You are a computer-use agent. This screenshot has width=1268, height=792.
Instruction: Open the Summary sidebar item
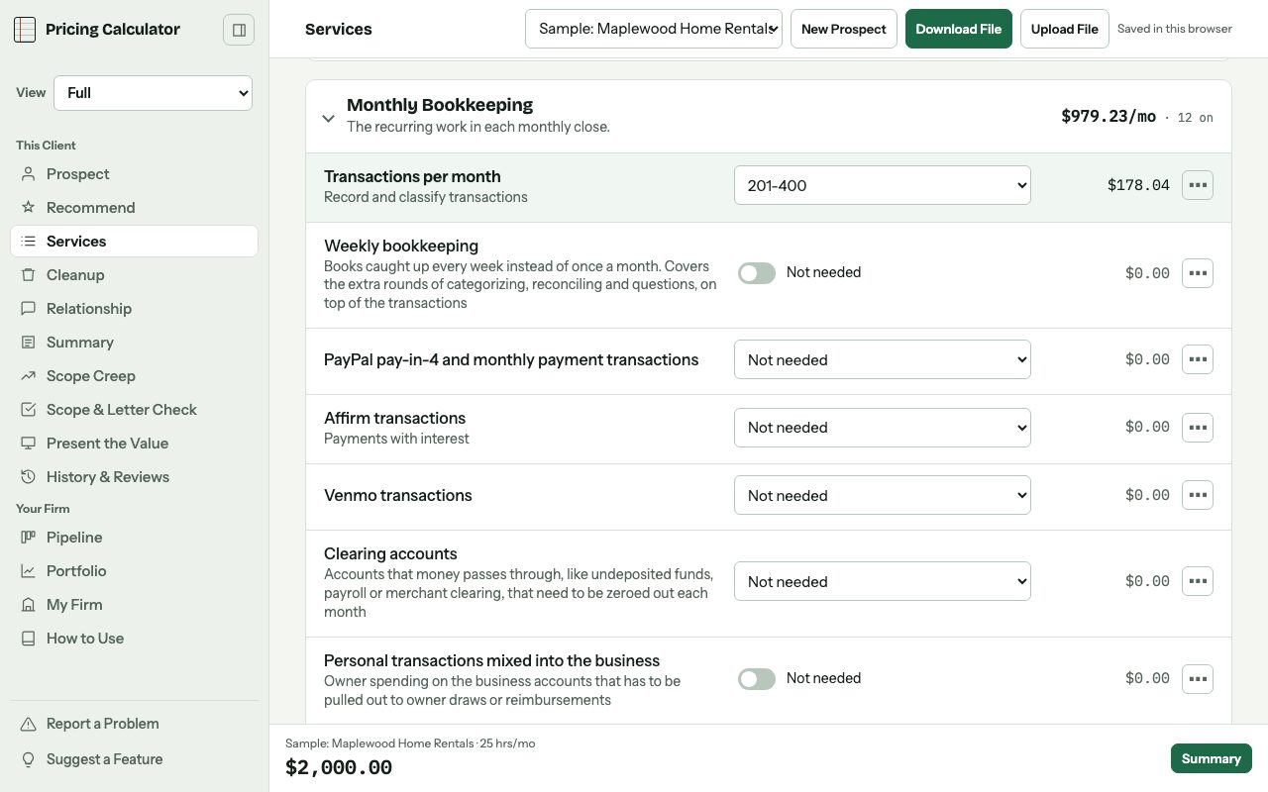click(134, 343)
